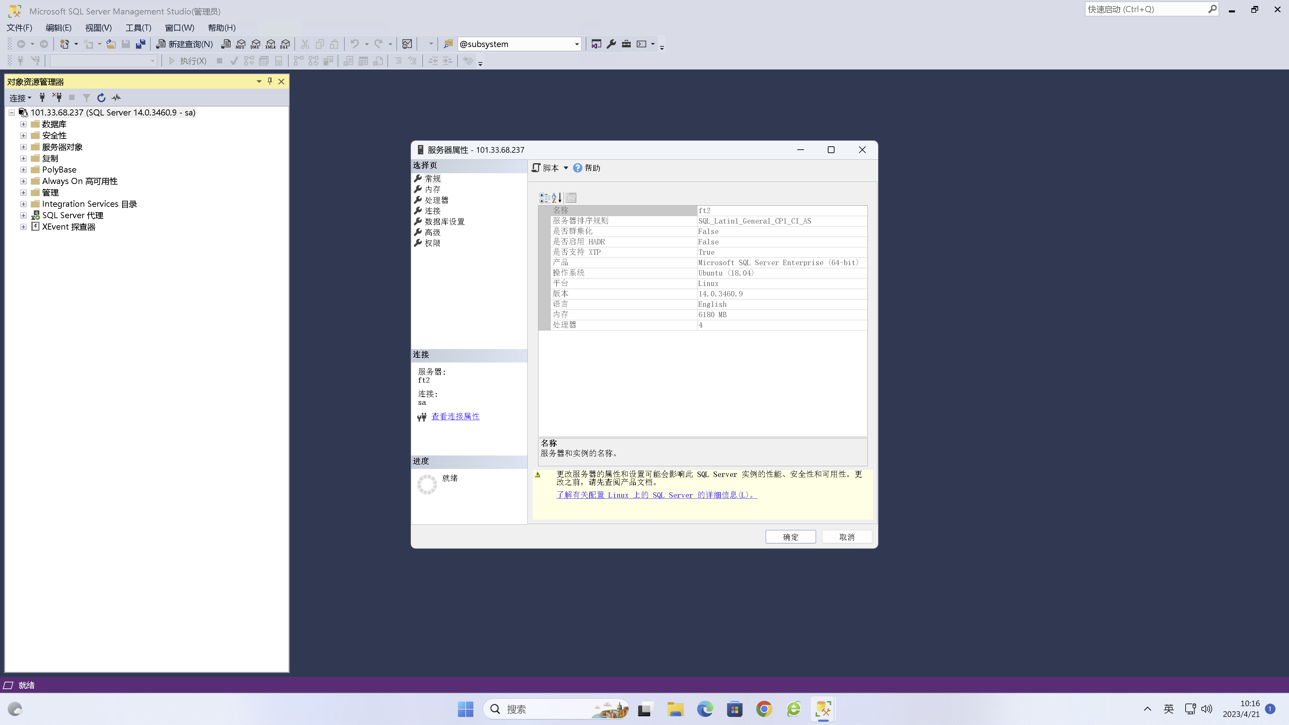Select the 常规 page in server properties

point(433,179)
